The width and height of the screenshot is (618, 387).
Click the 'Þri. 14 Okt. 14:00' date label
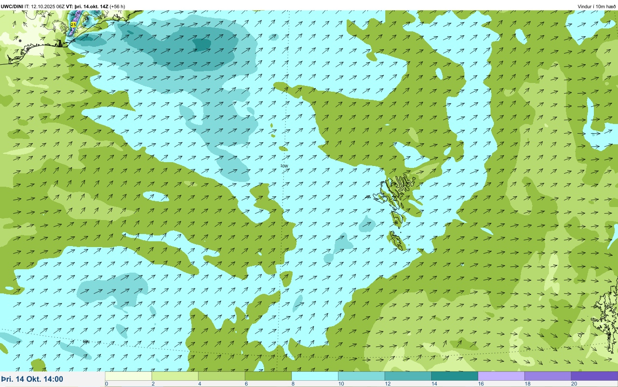[x=32, y=379]
